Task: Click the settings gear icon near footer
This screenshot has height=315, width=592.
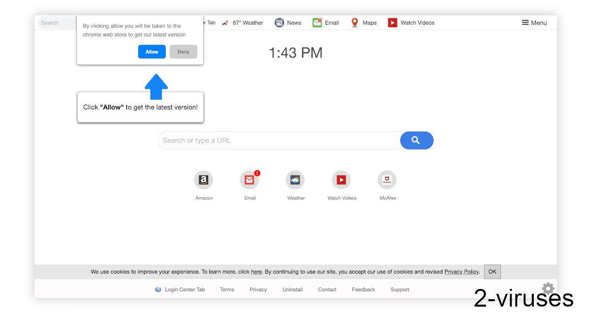Action: tap(548, 288)
